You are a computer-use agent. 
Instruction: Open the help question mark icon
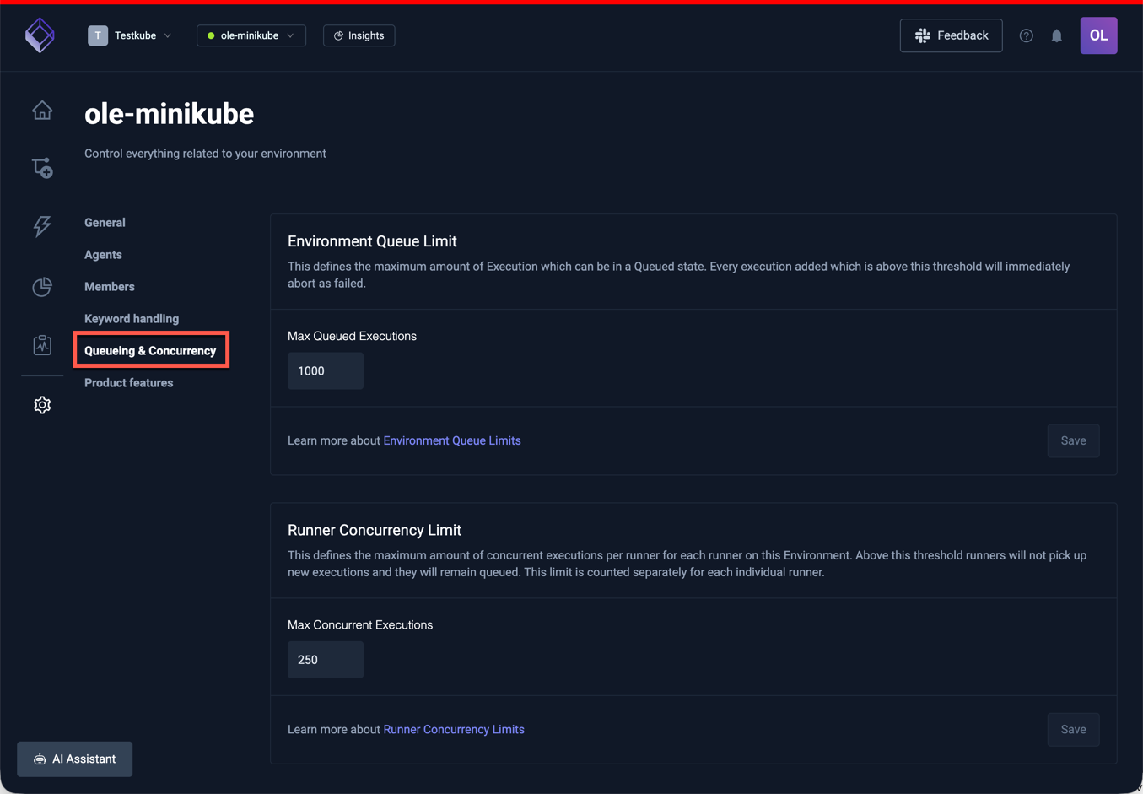pyautogui.click(x=1026, y=35)
